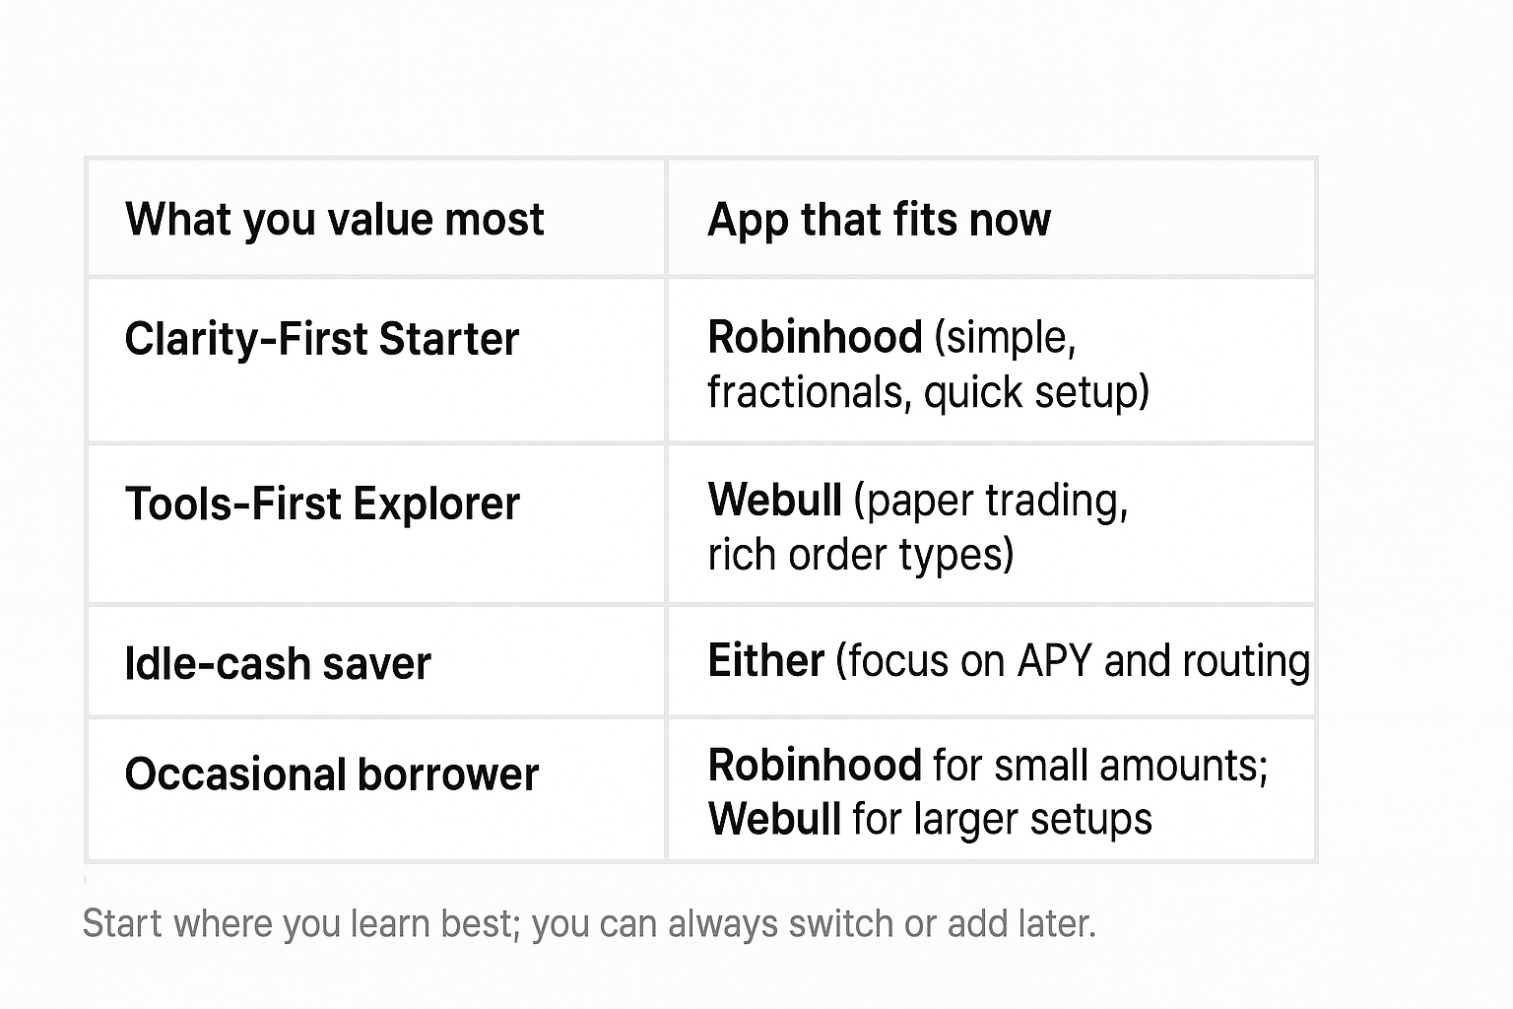The width and height of the screenshot is (1513, 1009).
Task: Click the text '(paper trading,'
Action: [x=991, y=501]
